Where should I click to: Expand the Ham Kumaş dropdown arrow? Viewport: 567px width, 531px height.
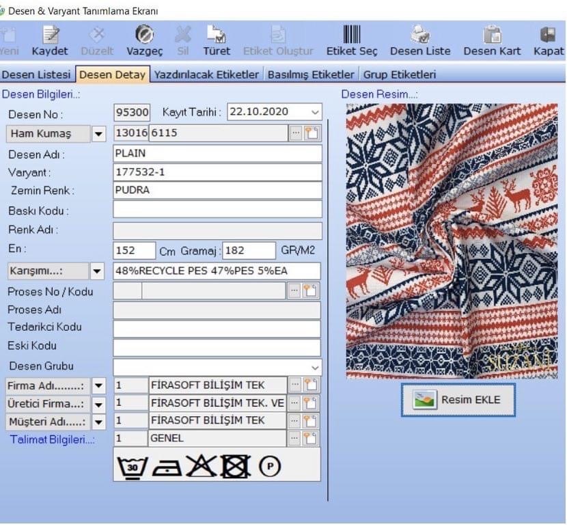point(99,134)
